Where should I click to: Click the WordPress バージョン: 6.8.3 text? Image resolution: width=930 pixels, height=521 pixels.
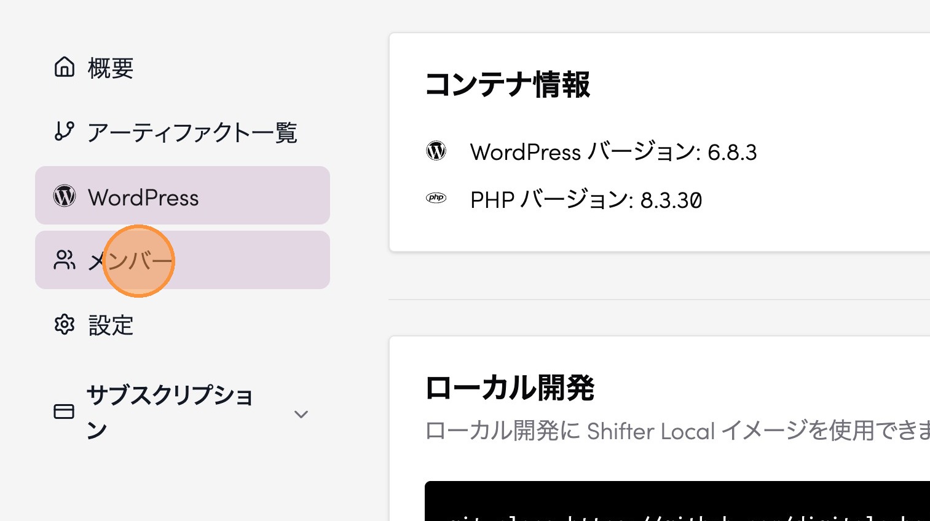[613, 152]
